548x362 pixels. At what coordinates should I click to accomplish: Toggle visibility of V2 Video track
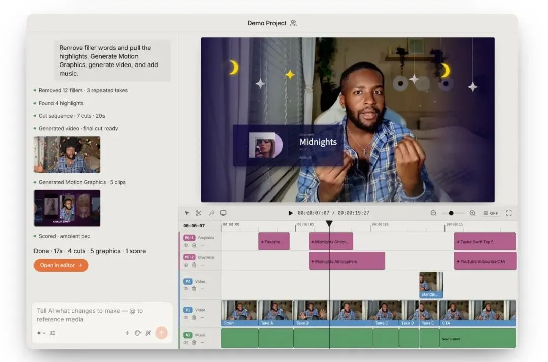coord(186,289)
